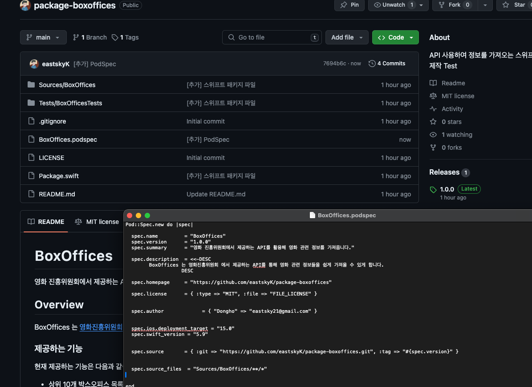The image size is (532, 387).
Task: Click the folder icon for Sources/BoxOffices
Action: pos(31,85)
